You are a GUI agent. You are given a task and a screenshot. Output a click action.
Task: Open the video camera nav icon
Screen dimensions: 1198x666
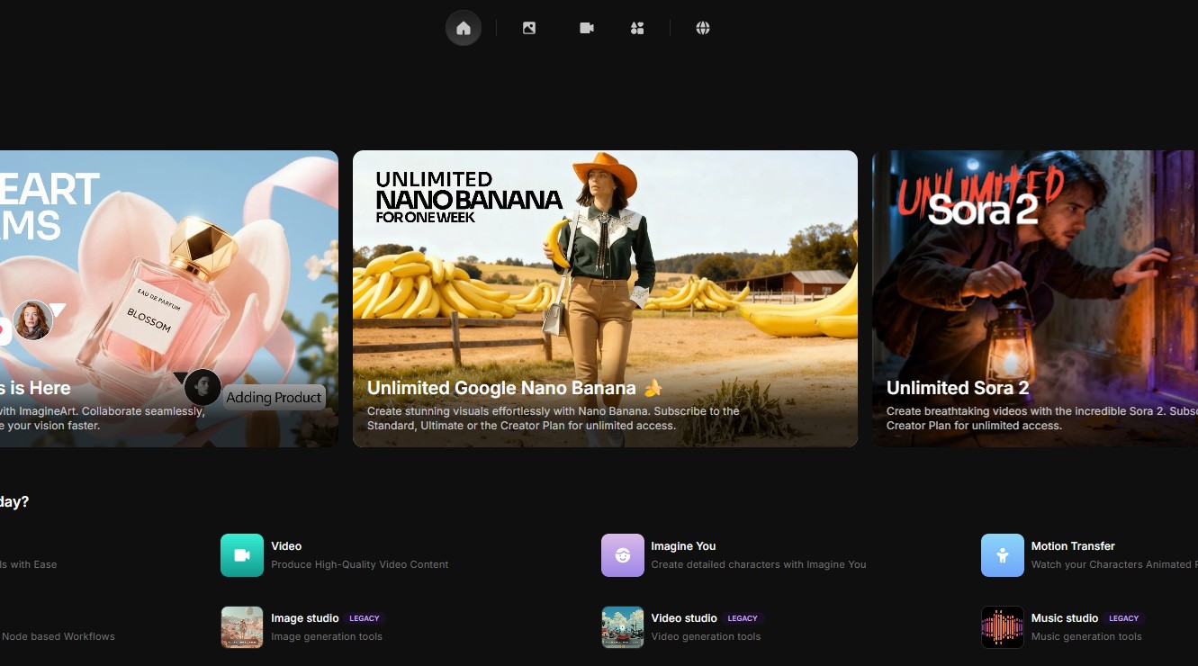tap(587, 28)
